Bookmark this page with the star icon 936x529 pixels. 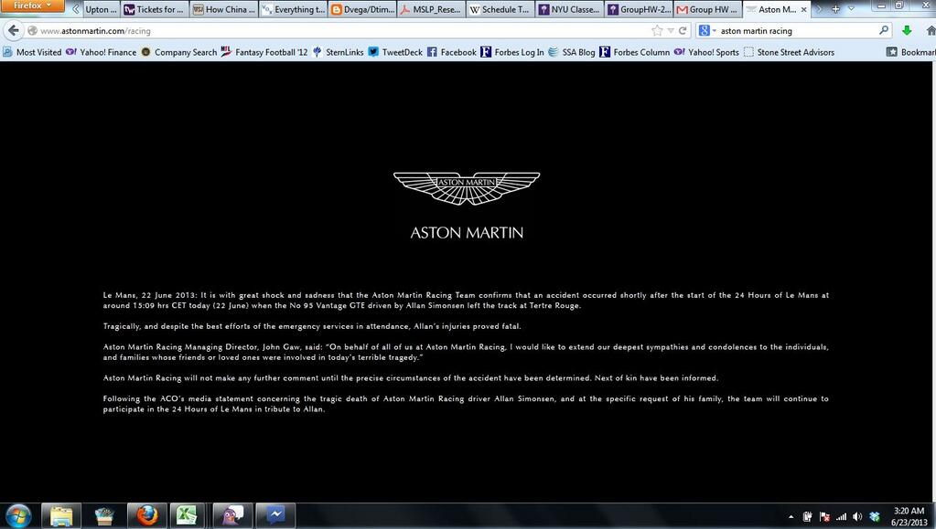[x=657, y=30]
